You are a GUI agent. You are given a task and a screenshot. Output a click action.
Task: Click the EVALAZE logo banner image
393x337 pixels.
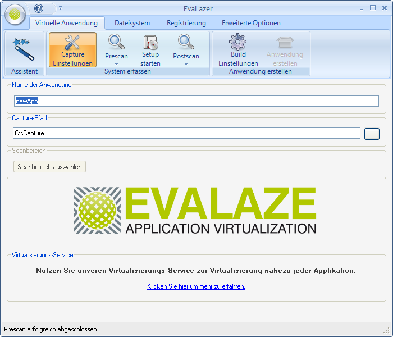[x=195, y=211]
